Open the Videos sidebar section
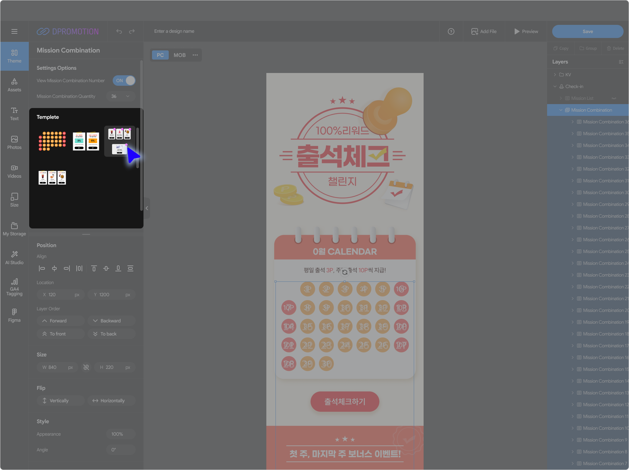 click(x=14, y=172)
